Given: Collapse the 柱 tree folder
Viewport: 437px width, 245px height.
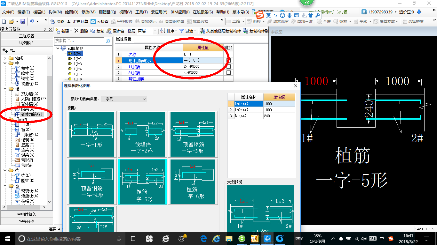Looking at the screenshot, I should point(5,63).
